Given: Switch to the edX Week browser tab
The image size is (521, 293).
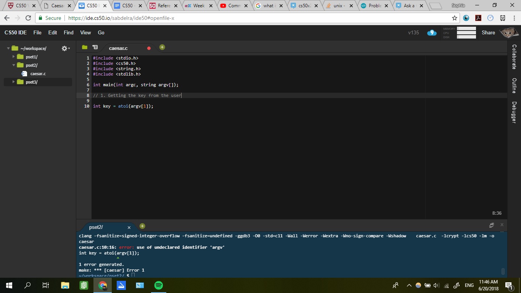Looking at the screenshot, I should tap(198, 6).
